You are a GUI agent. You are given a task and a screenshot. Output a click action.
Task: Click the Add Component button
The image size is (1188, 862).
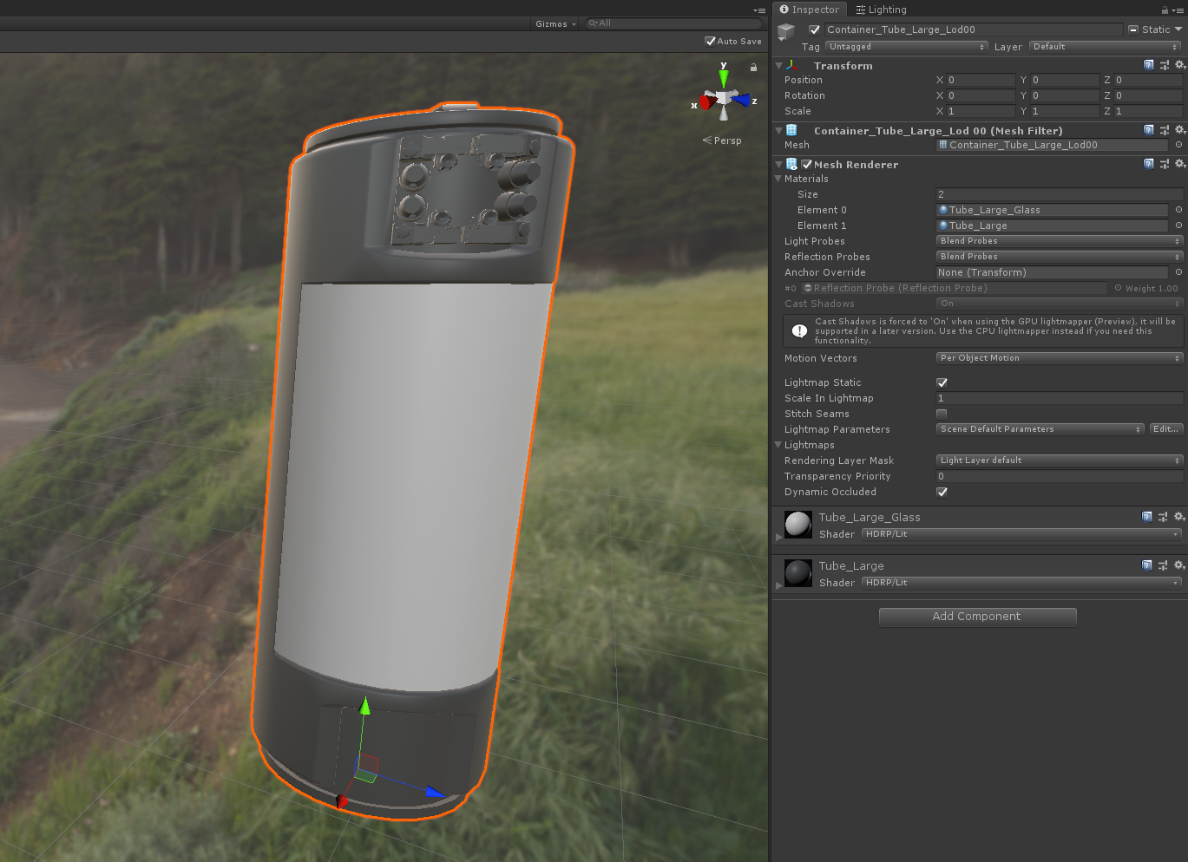[977, 617]
